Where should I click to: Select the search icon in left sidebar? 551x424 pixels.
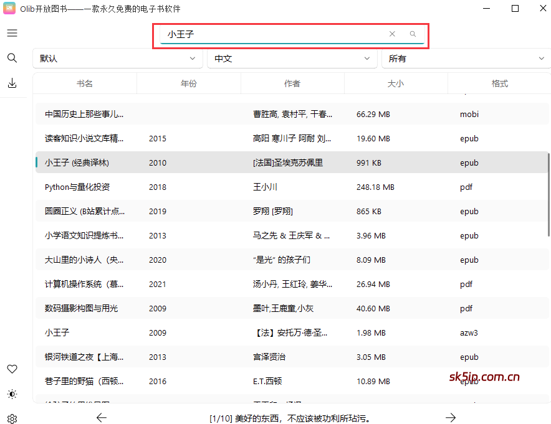pos(12,57)
